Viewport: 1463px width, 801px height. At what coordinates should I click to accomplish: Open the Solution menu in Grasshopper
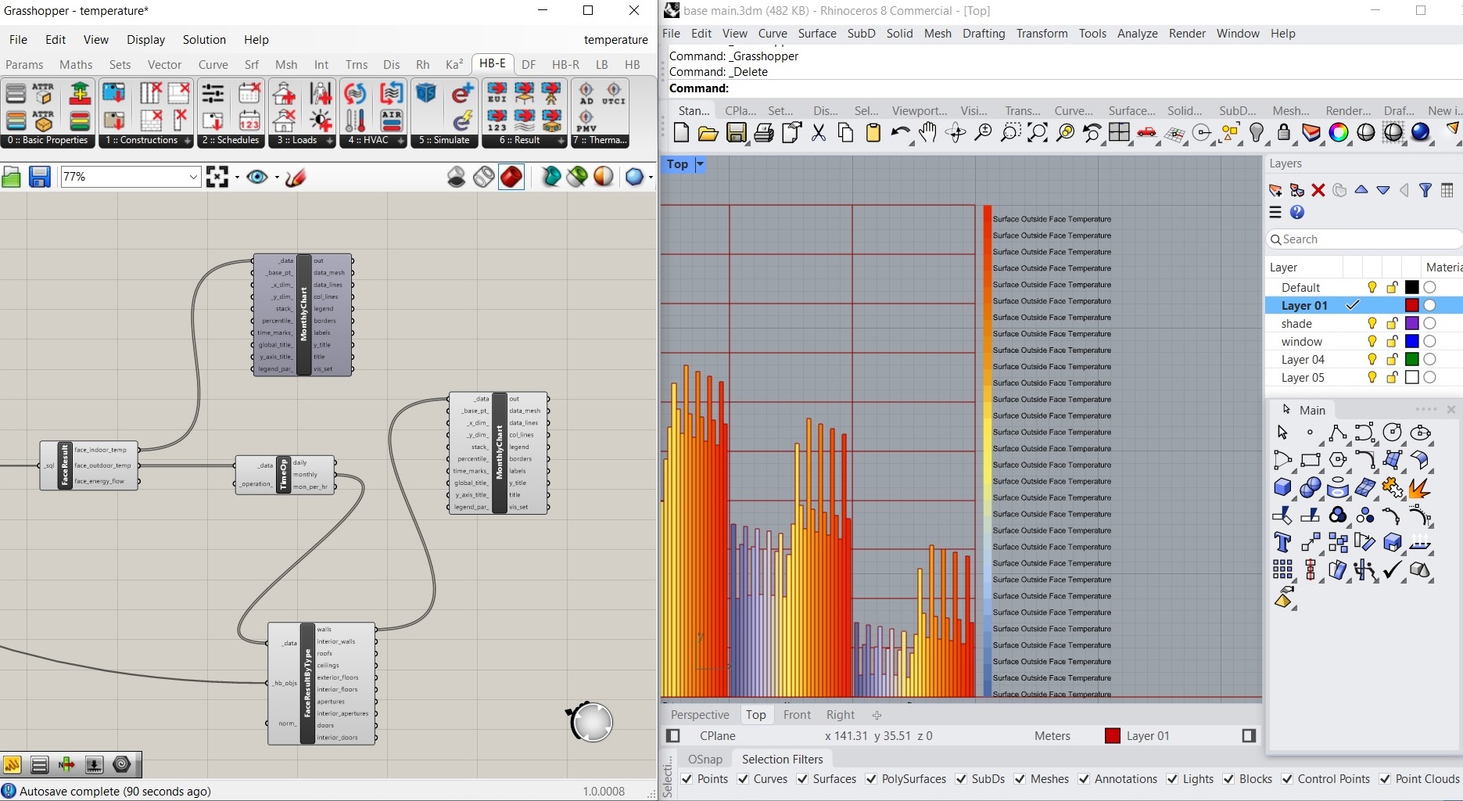pos(204,39)
